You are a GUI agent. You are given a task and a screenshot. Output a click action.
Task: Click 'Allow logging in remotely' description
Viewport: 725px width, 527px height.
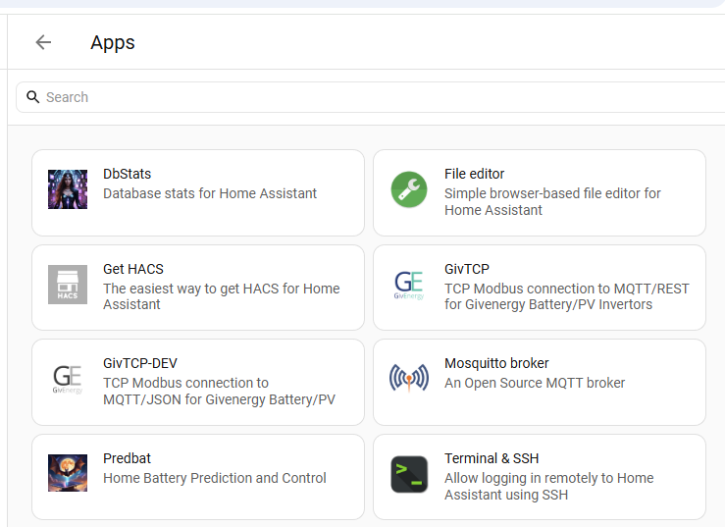click(548, 487)
